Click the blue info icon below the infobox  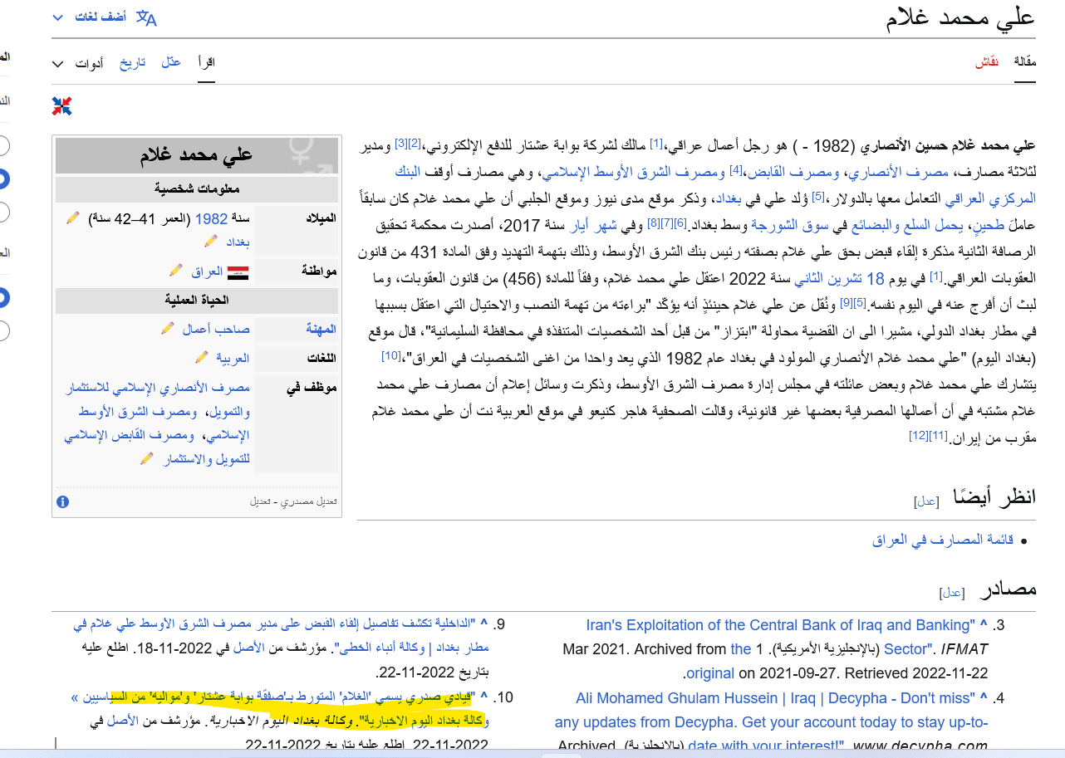(63, 501)
